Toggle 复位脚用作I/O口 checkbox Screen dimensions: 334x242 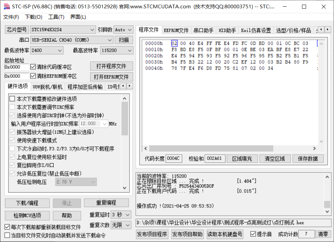coord(12,165)
